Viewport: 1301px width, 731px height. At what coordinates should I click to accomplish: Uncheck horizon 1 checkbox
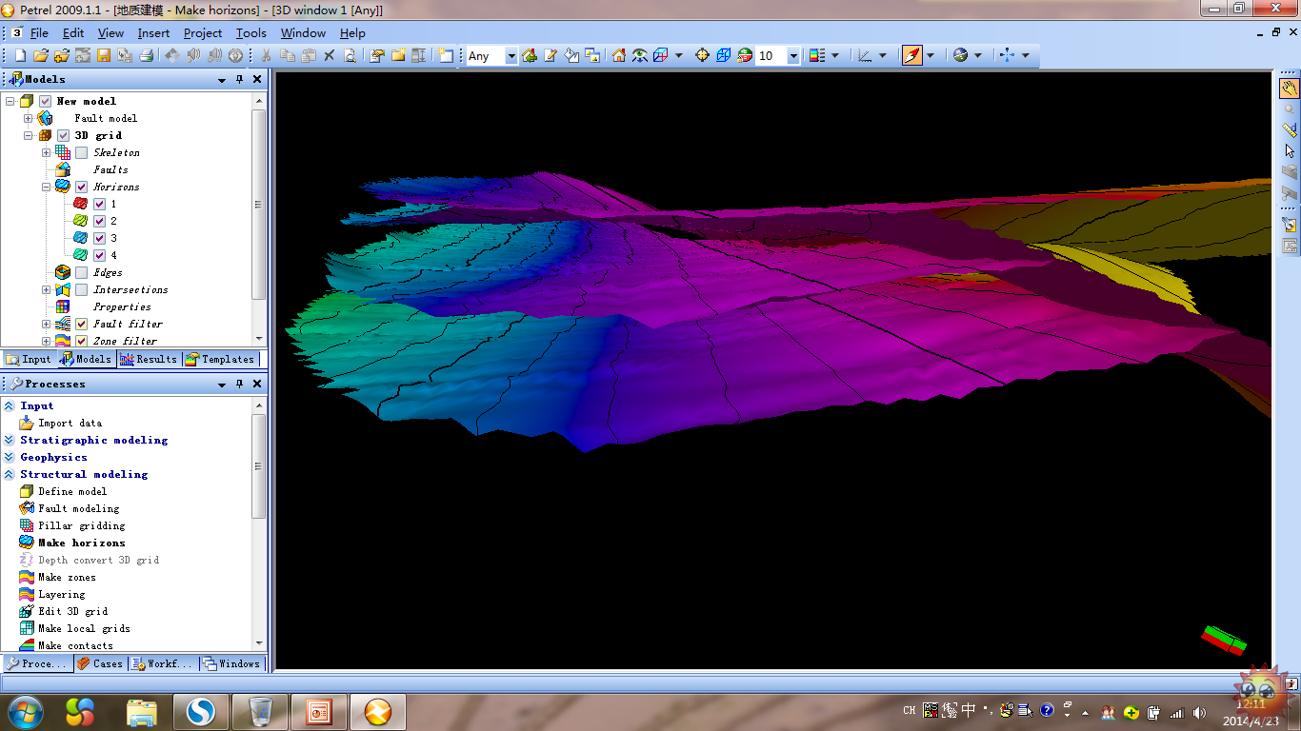[99, 204]
